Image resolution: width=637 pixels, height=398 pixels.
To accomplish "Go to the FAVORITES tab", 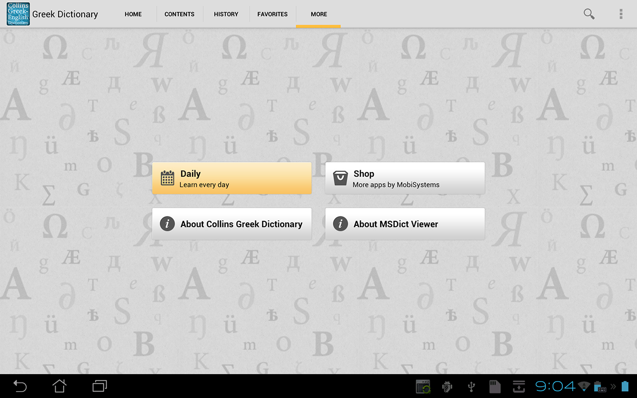I will [x=272, y=14].
